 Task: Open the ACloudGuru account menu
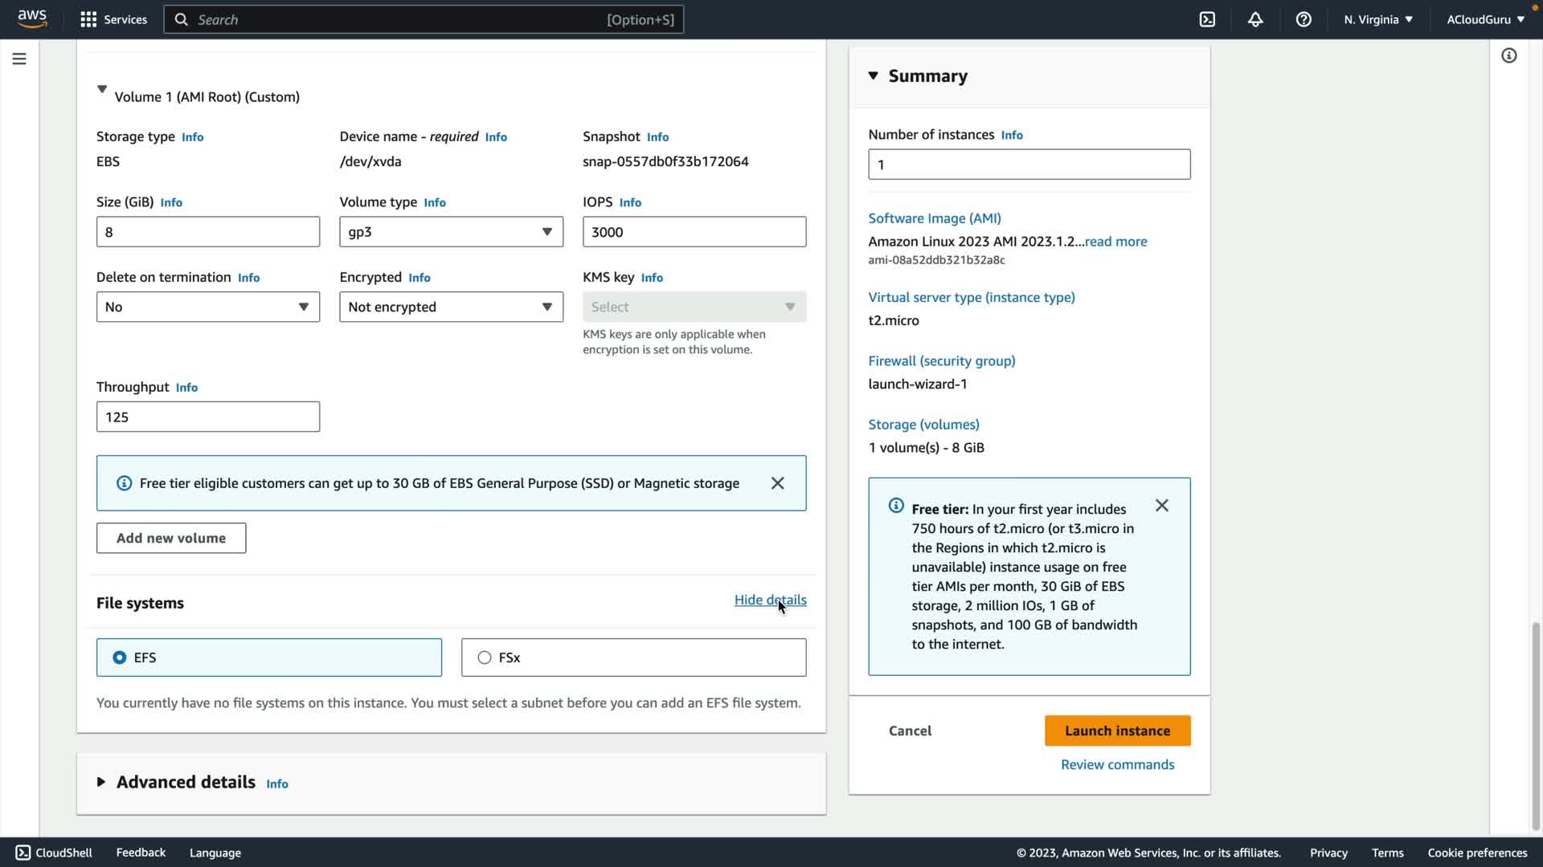pos(1485,19)
